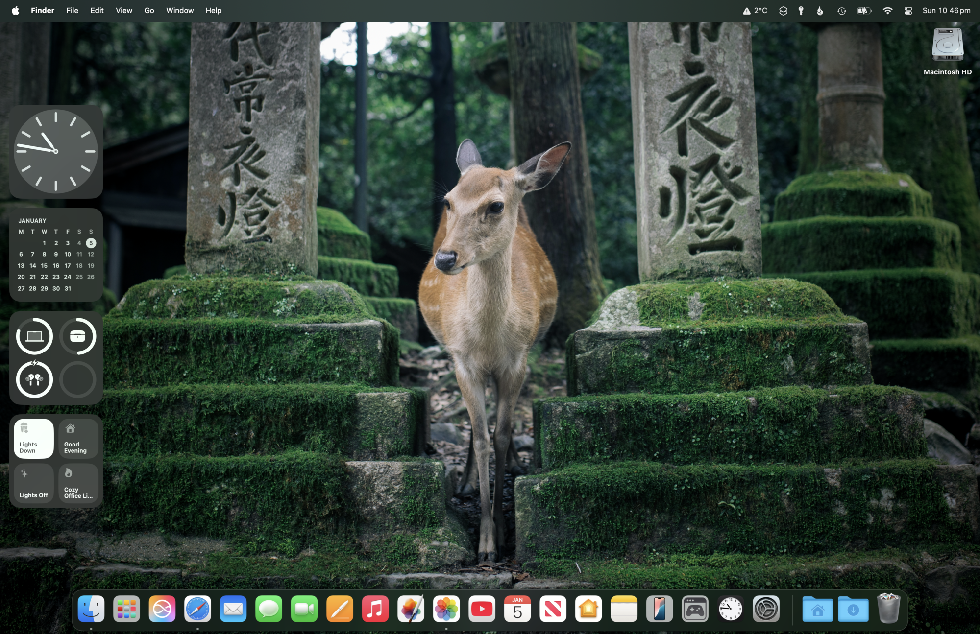Expand the Wi-Fi status menu
The width and height of the screenshot is (980, 634).
[x=887, y=11]
